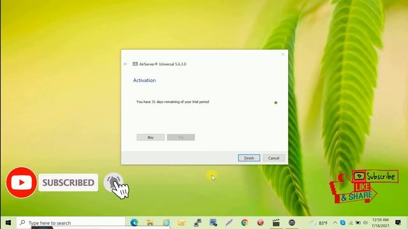Click the Finish button in the Activation dialog
This screenshot has height=229, width=408.
[x=249, y=158]
